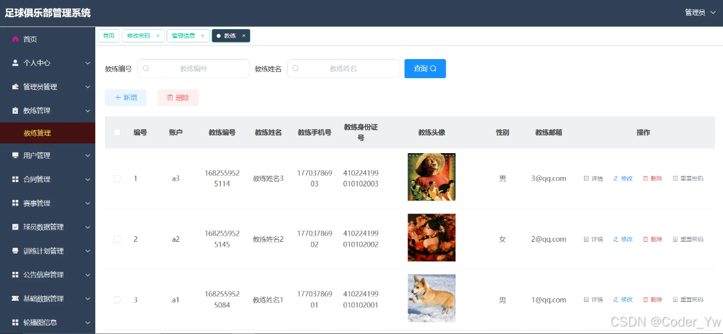Click the magnifier icon in 教练编号 field
This screenshot has height=334, width=723.
pyautogui.click(x=146, y=68)
